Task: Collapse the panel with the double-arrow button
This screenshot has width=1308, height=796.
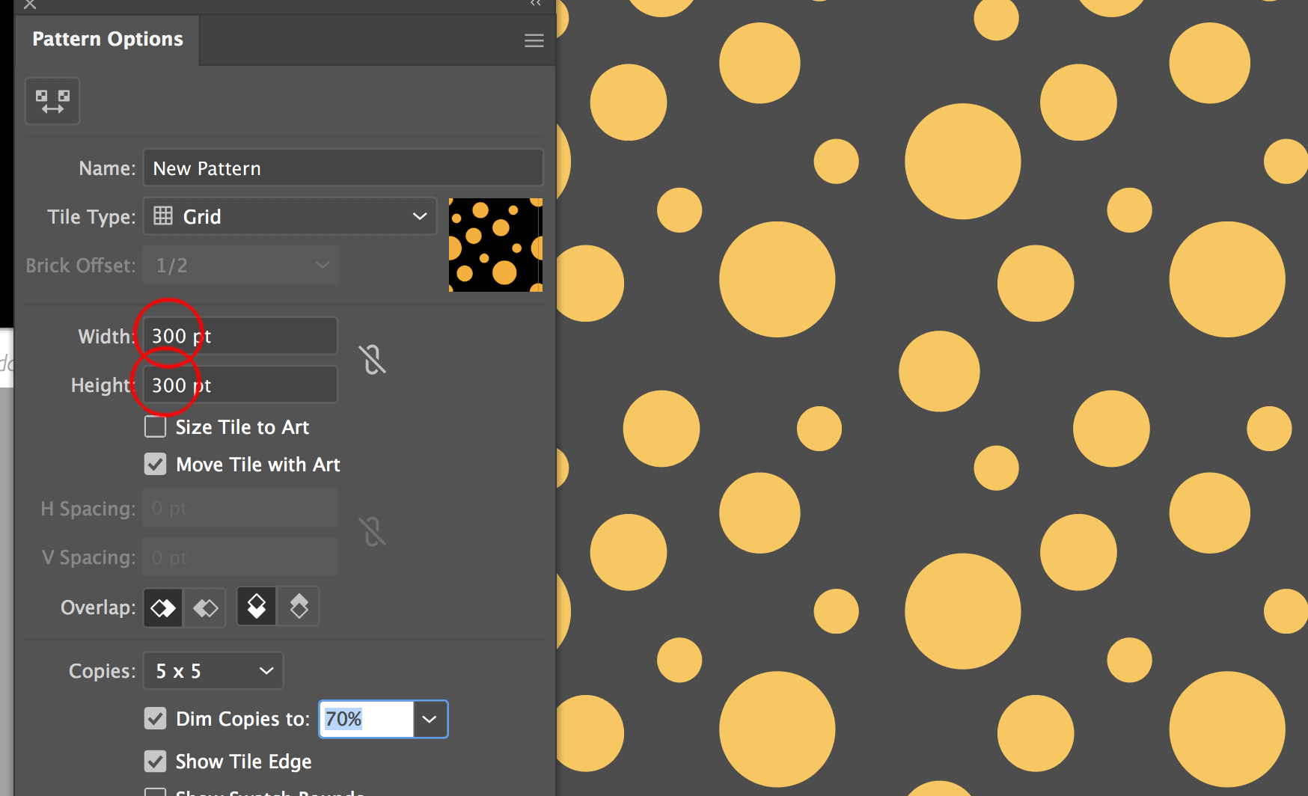Action: [535, 4]
